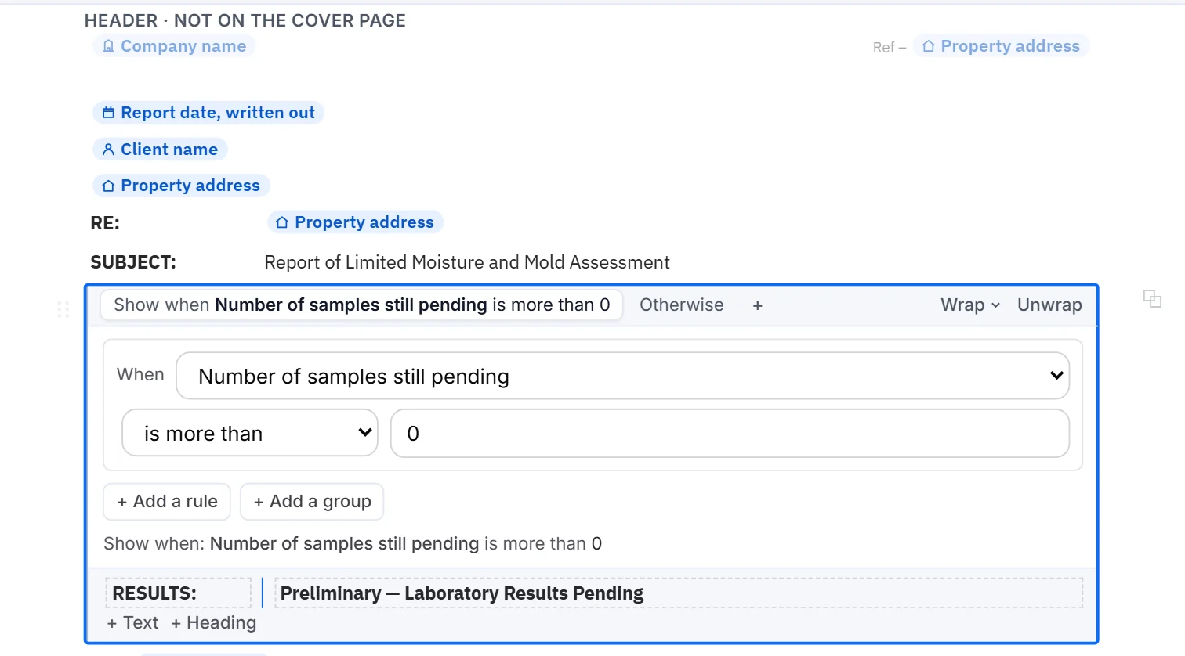The width and height of the screenshot is (1185, 656).
Task: Select the 'Report date, written out' chip
Action: coord(208,113)
